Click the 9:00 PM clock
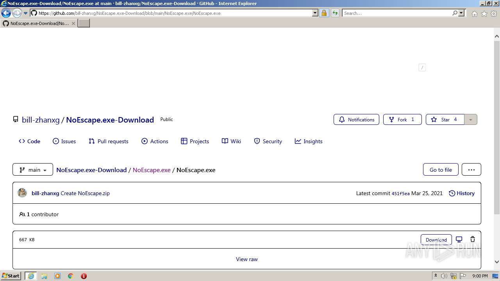500x281 pixels. coord(480,276)
